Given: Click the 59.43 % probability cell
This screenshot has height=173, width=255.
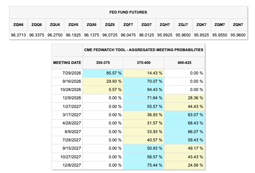Looking at the screenshot, I should pos(184,140).
